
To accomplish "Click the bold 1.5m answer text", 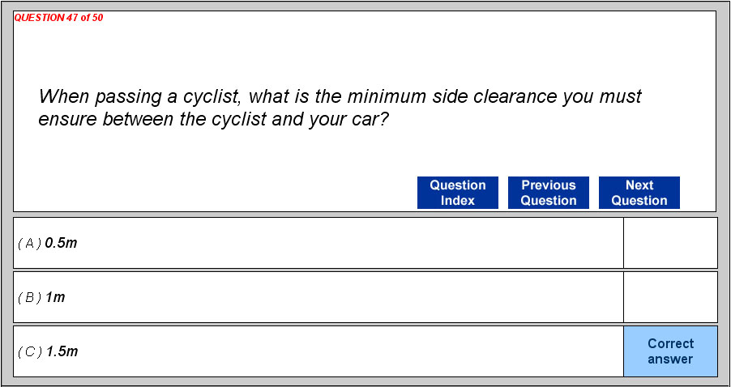I will pos(62,351).
